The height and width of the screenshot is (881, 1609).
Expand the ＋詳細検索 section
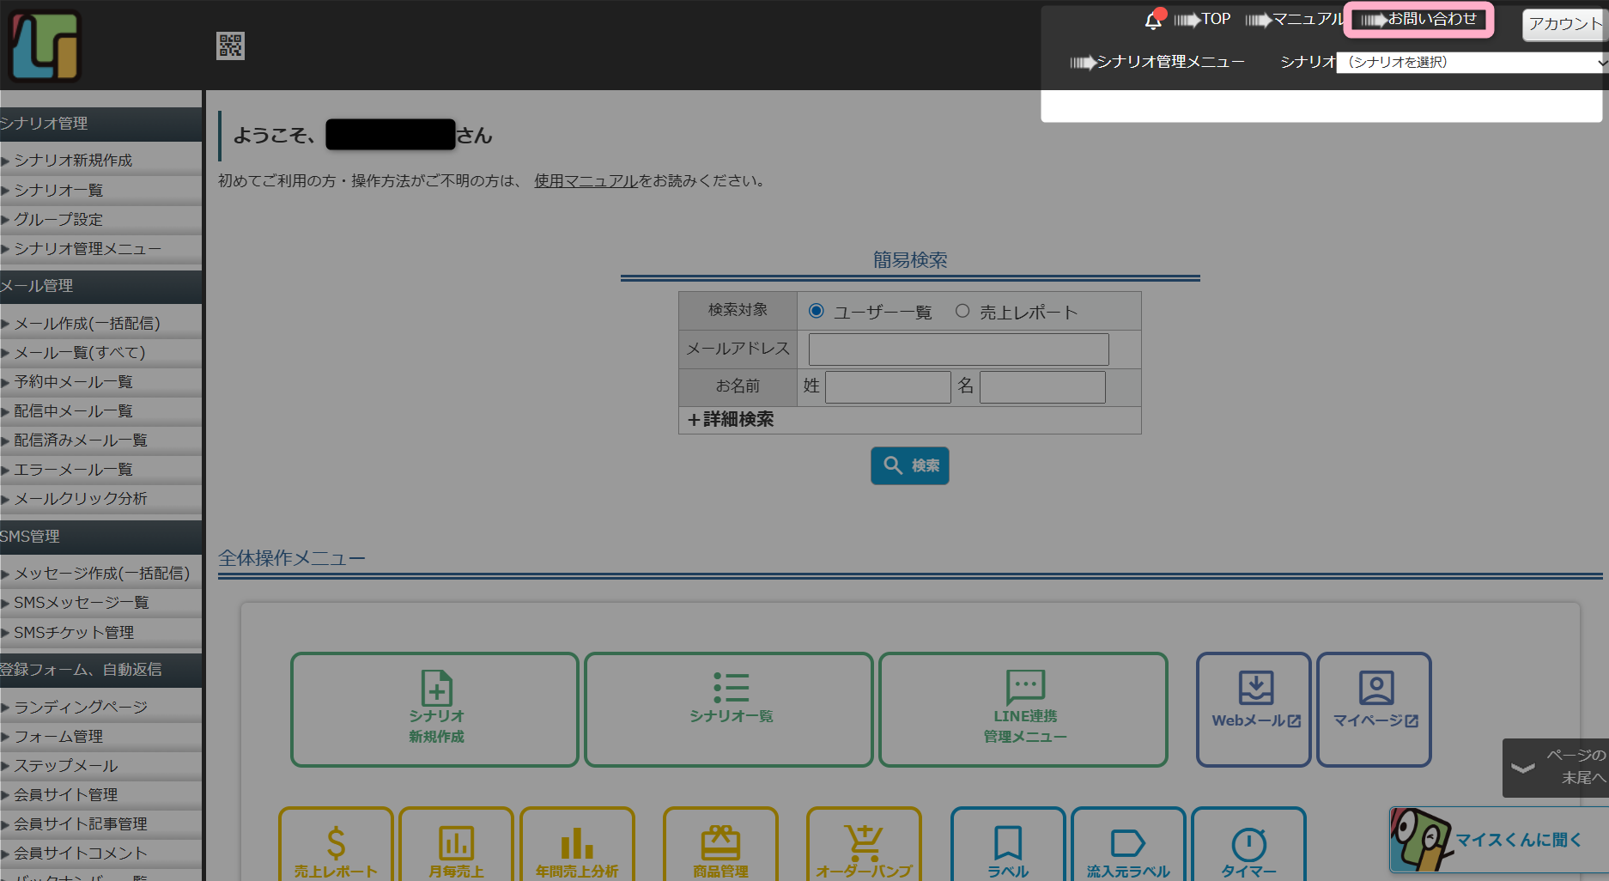[732, 419]
